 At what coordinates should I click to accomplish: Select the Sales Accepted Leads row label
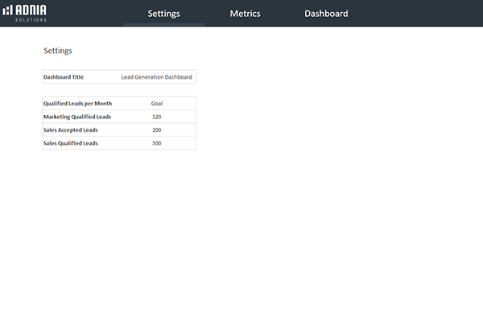click(x=70, y=129)
